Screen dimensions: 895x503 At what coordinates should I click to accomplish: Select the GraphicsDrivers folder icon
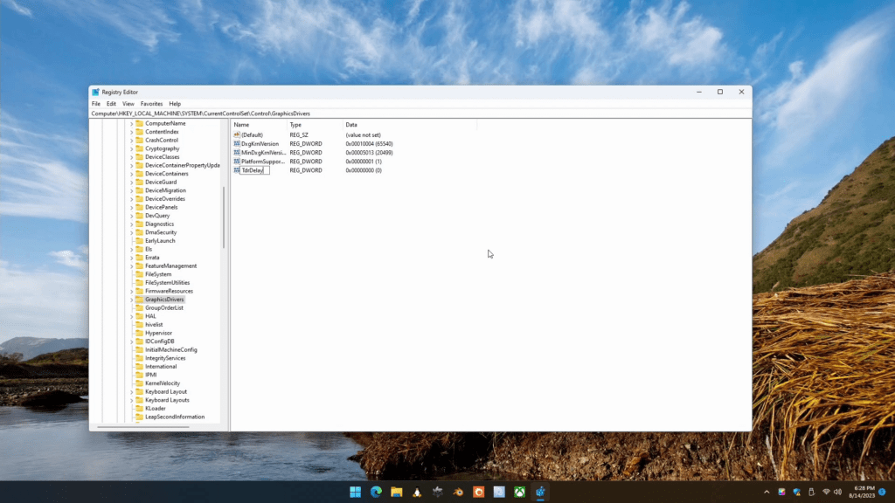[139, 300]
